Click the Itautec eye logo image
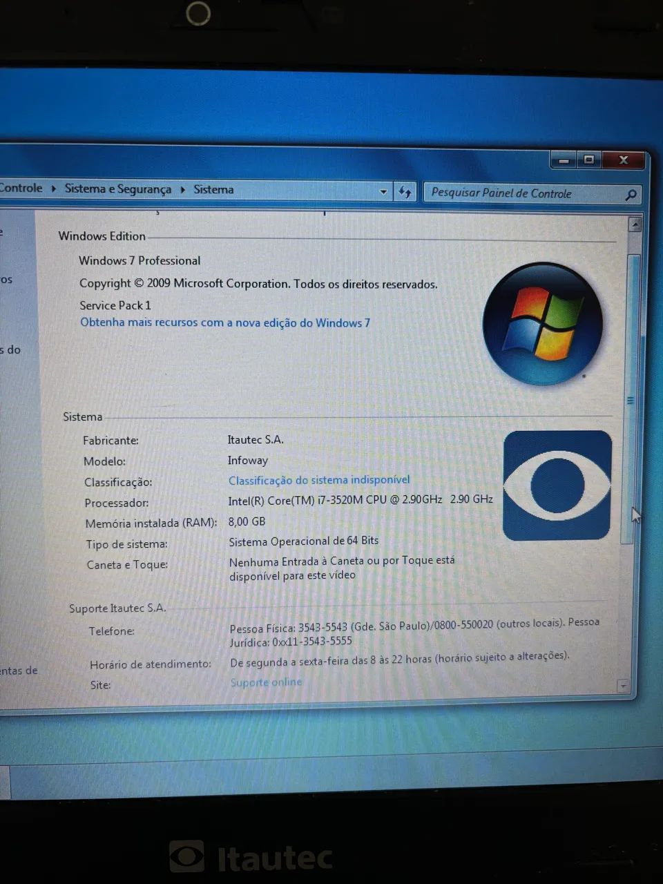 click(x=557, y=485)
